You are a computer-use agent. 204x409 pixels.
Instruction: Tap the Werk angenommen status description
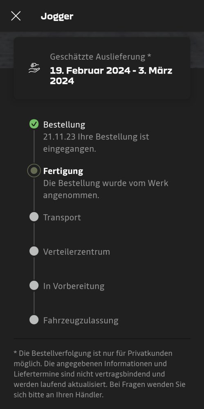click(105, 189)
